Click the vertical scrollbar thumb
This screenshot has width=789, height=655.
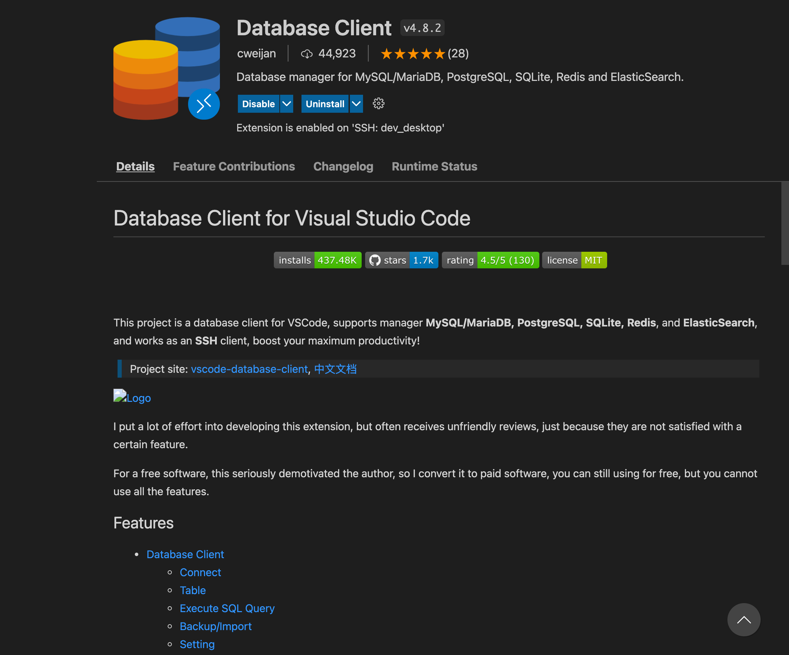pos(785,224)
